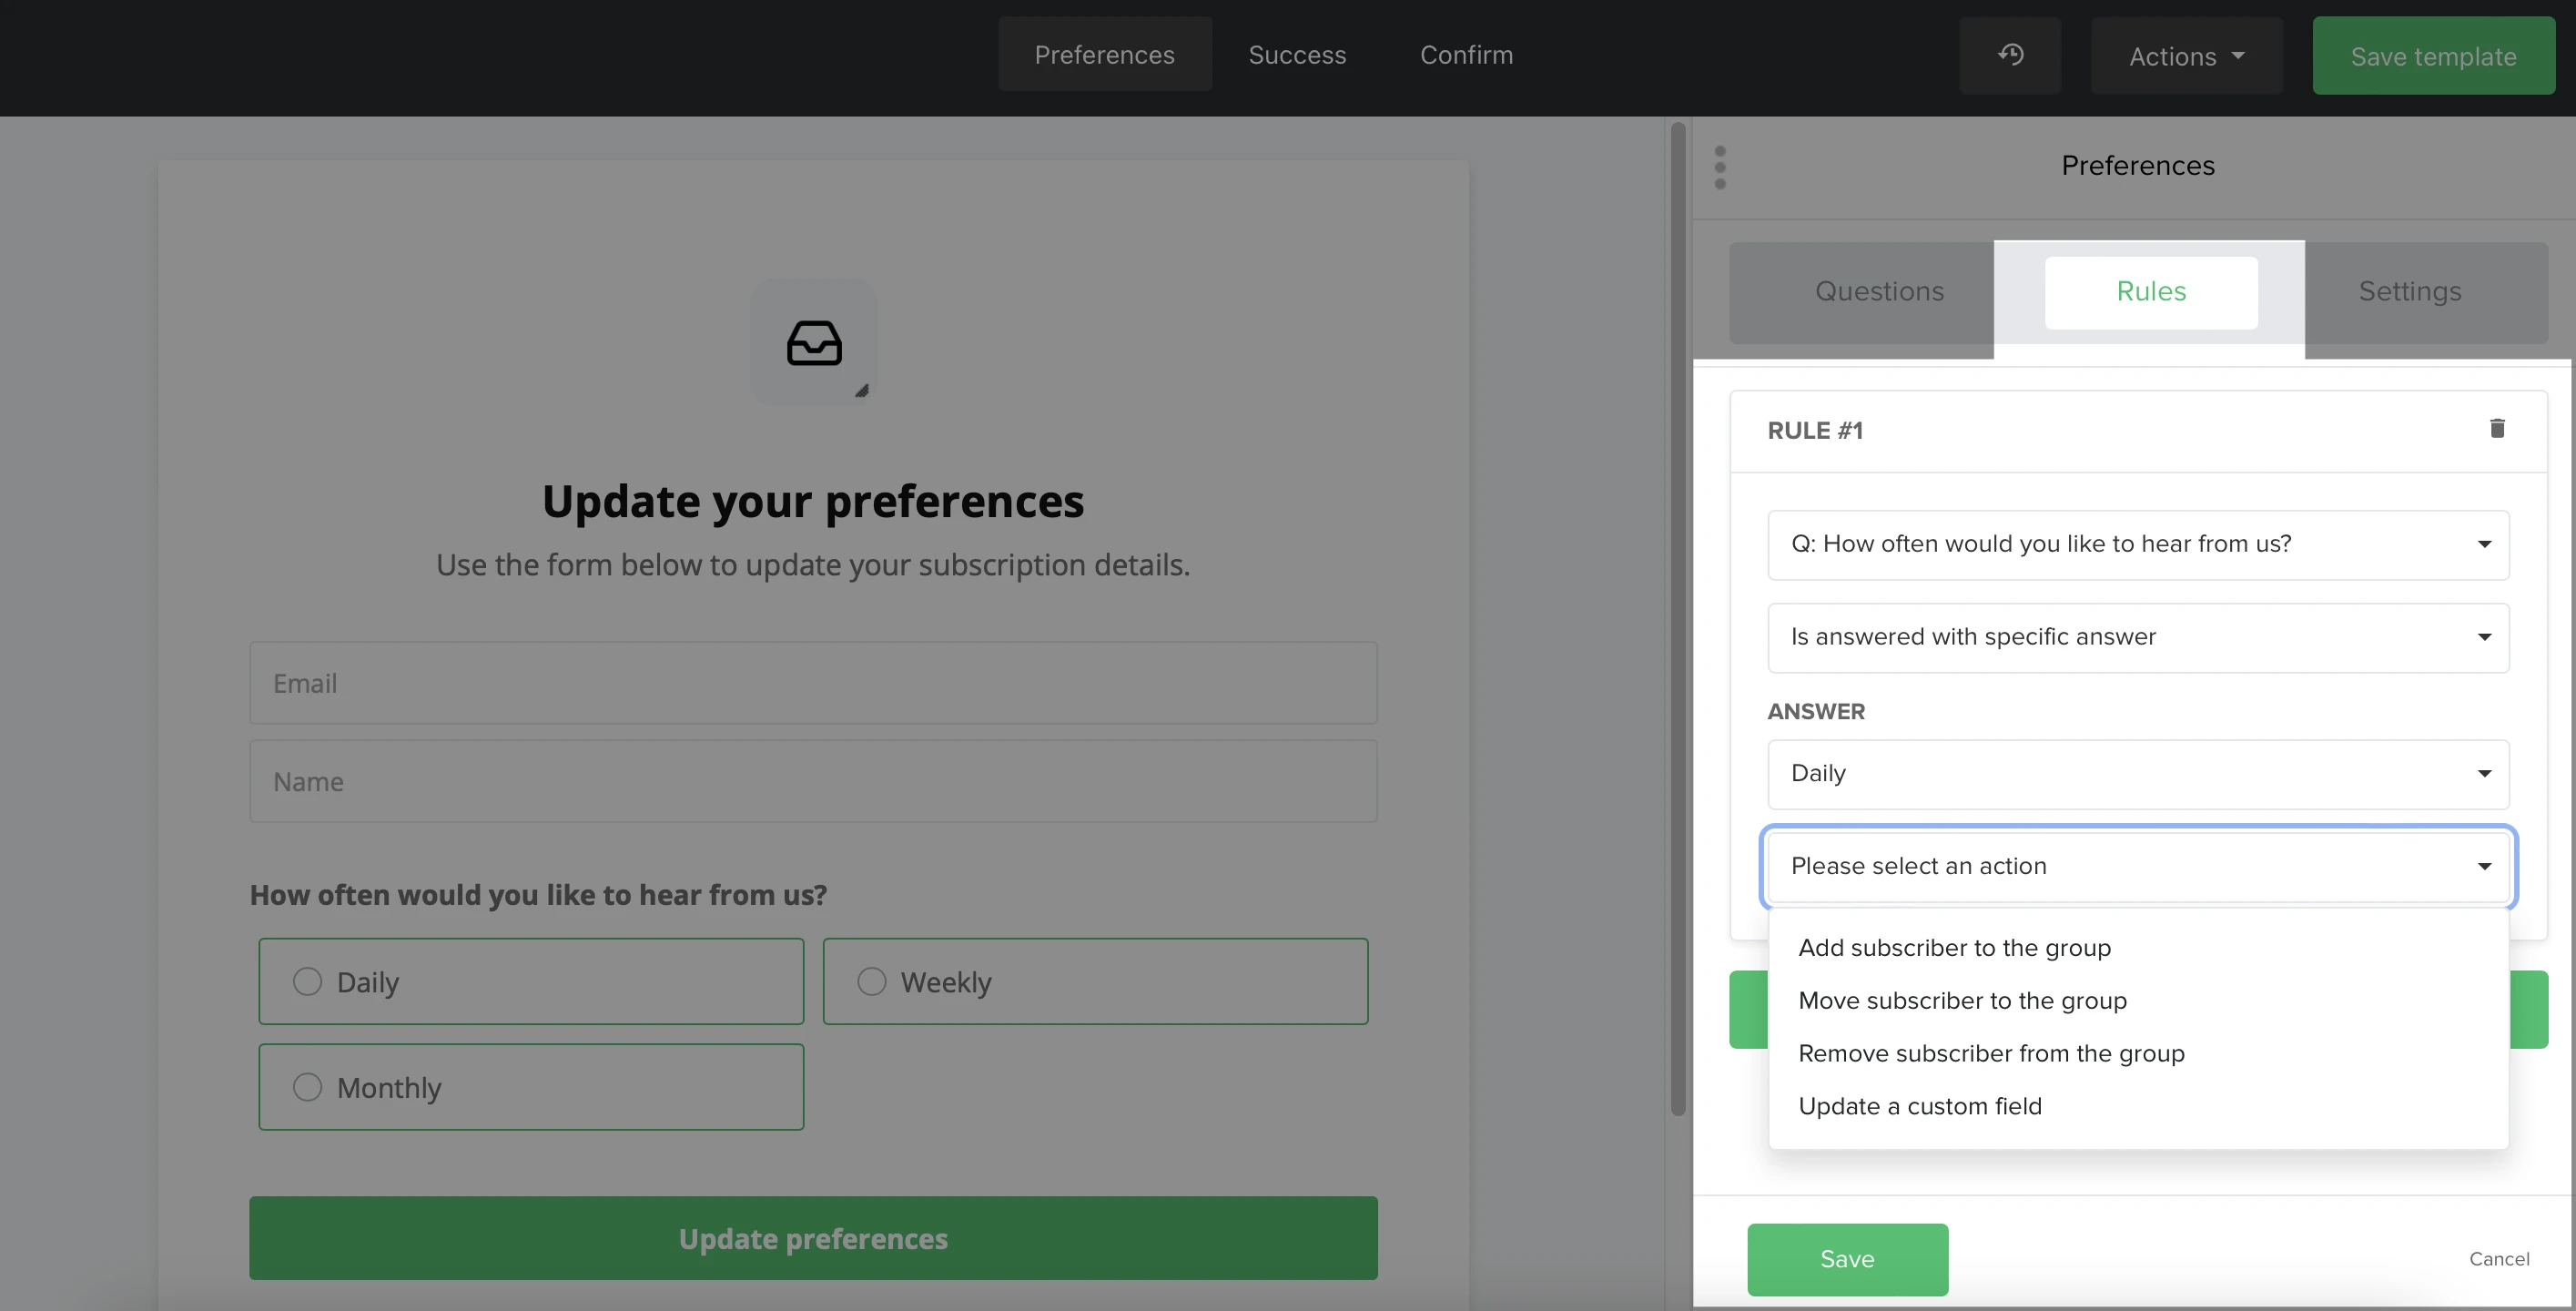Viewport: 2576px width, 1311px height.
Task: Click the logo edit pencil corner icon
Action: pos(861,391)
